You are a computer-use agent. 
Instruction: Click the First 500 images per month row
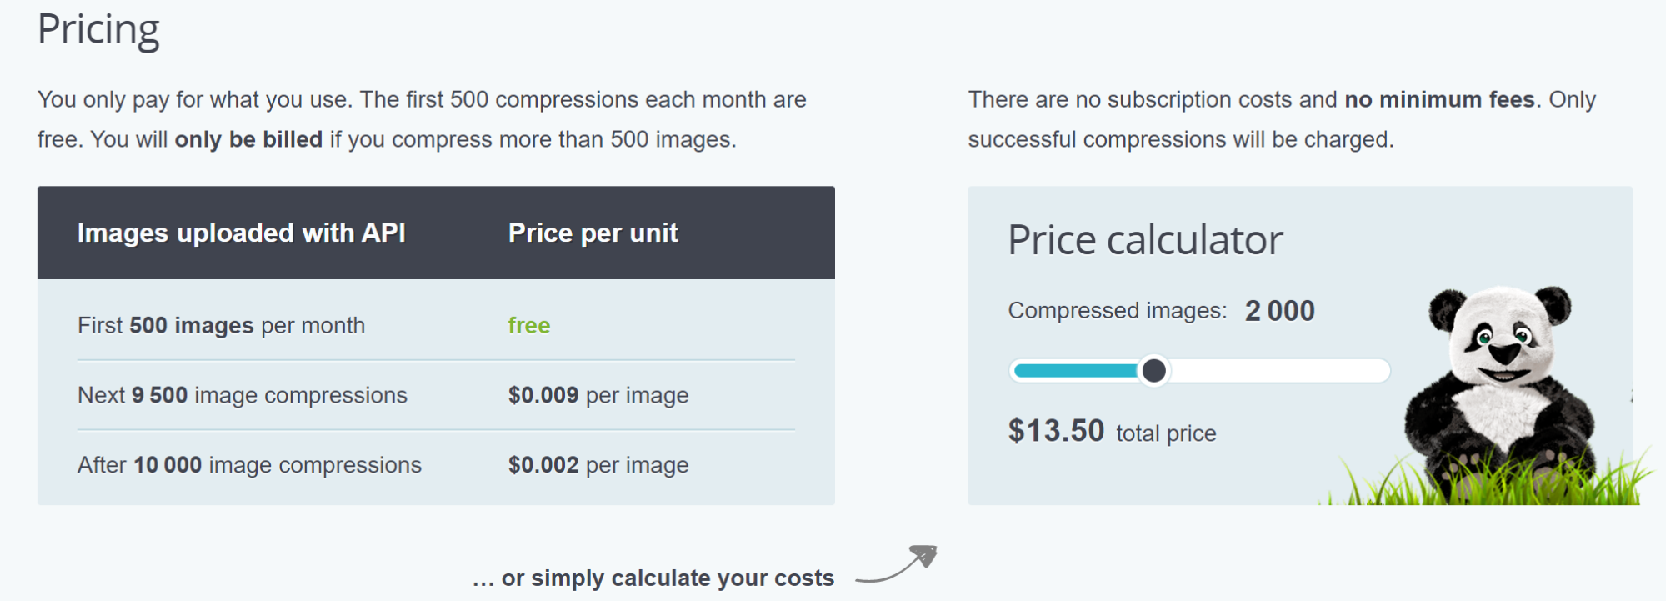click(436, 325)
